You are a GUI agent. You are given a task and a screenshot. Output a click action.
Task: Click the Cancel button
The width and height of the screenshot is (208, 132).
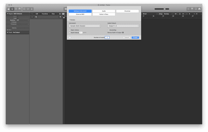[127, 37]
